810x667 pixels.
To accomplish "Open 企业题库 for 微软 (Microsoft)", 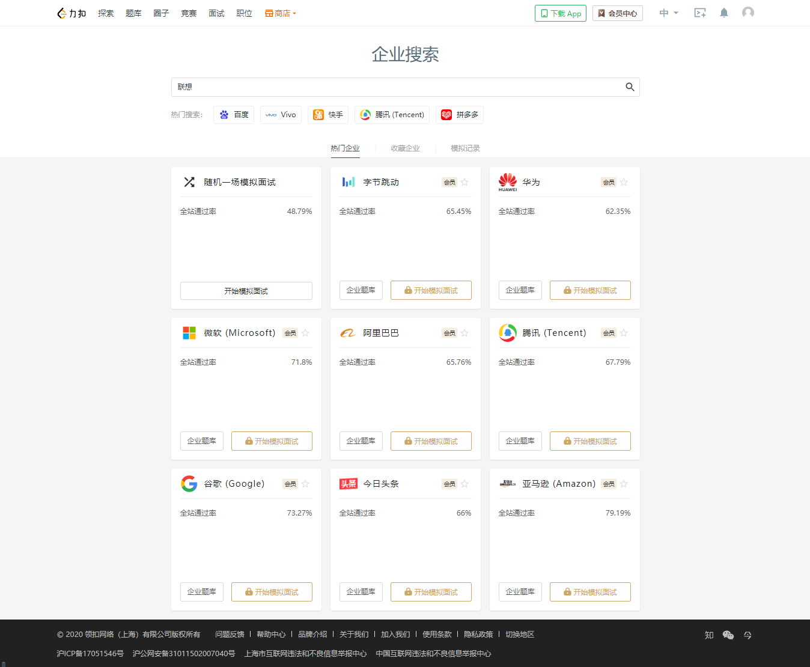I will click(x=202, y=441).
